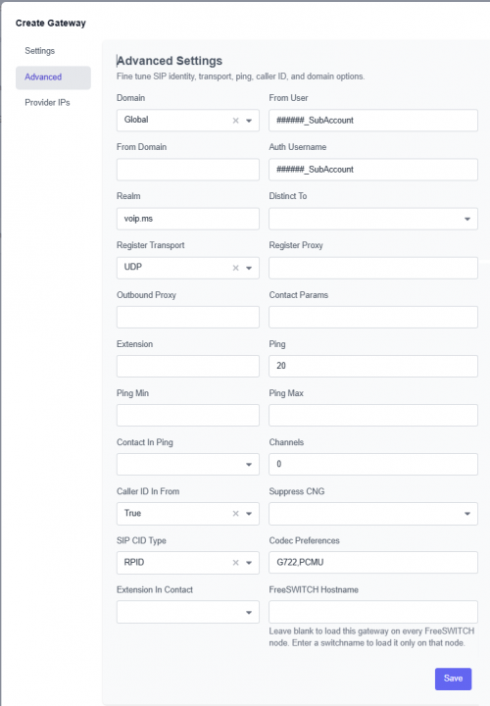The height and width of the screenshot is (706, 490).
Task: Focus the FreeSWITCH Hostname text box
Action: pos(373,612)
